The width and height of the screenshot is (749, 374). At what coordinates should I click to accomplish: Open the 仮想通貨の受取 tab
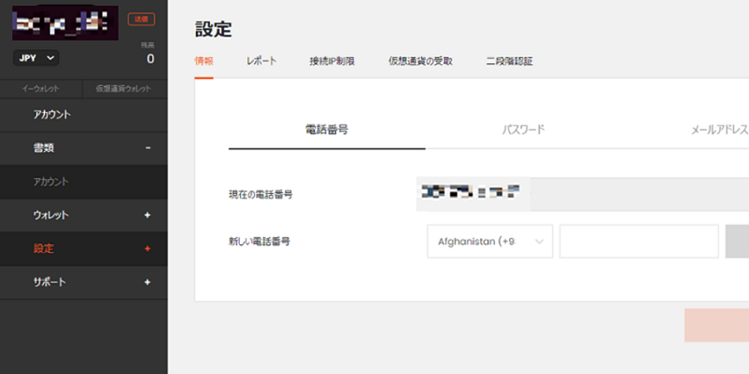point(420,61)
